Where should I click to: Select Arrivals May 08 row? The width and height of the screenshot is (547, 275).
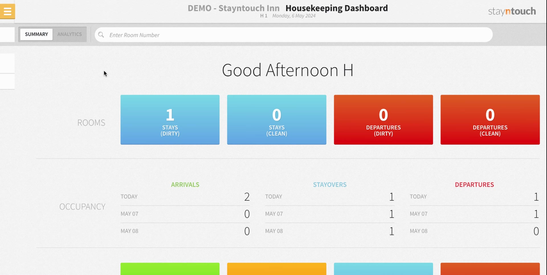(x=185, y=231)
